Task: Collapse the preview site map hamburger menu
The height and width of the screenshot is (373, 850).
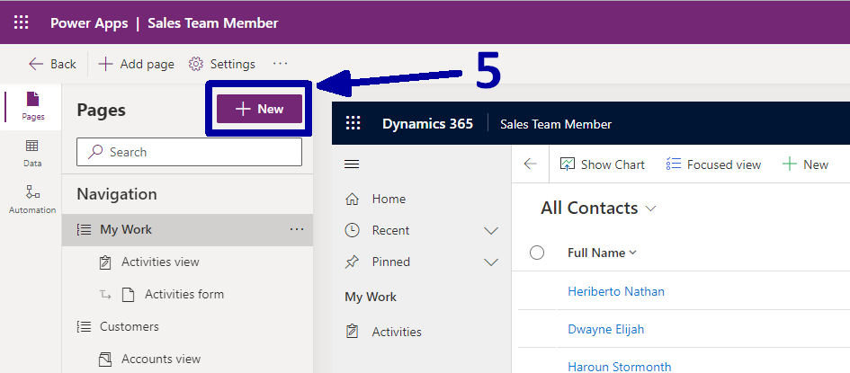Action: click(x=352, y=164)
